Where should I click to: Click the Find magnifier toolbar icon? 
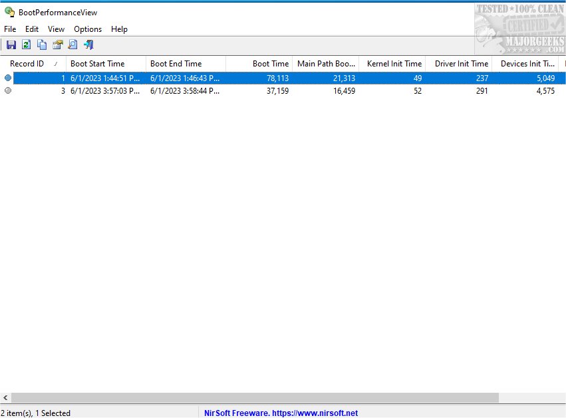point(72,44)
